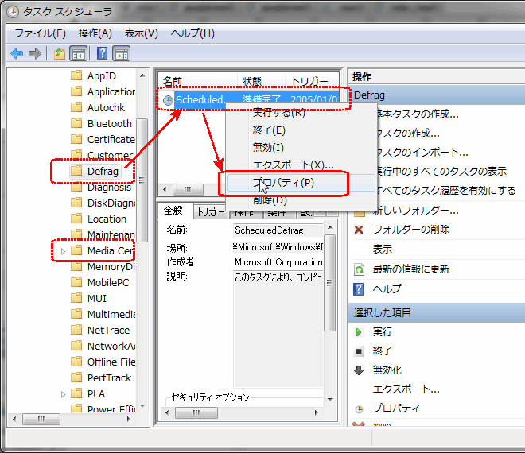The width and height of the screenshot is (525, 453).
Task: Click the Up one level folder icon
Action: tap(59, 54)
